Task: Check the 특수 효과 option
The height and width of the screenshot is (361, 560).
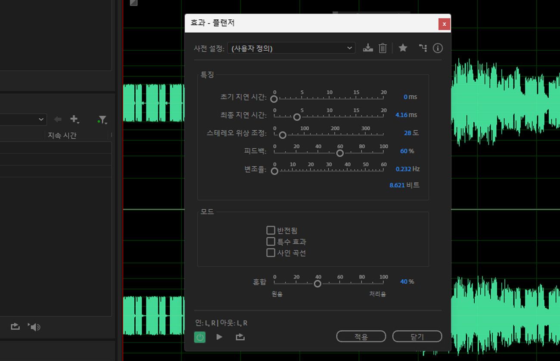Action: click(271, 241)
